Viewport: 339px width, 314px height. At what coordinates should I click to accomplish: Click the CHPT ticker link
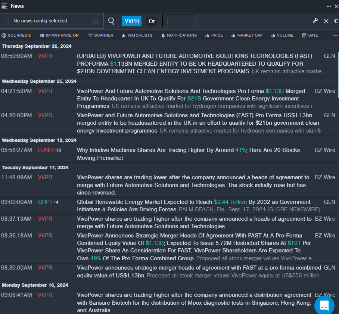(45, 202)
